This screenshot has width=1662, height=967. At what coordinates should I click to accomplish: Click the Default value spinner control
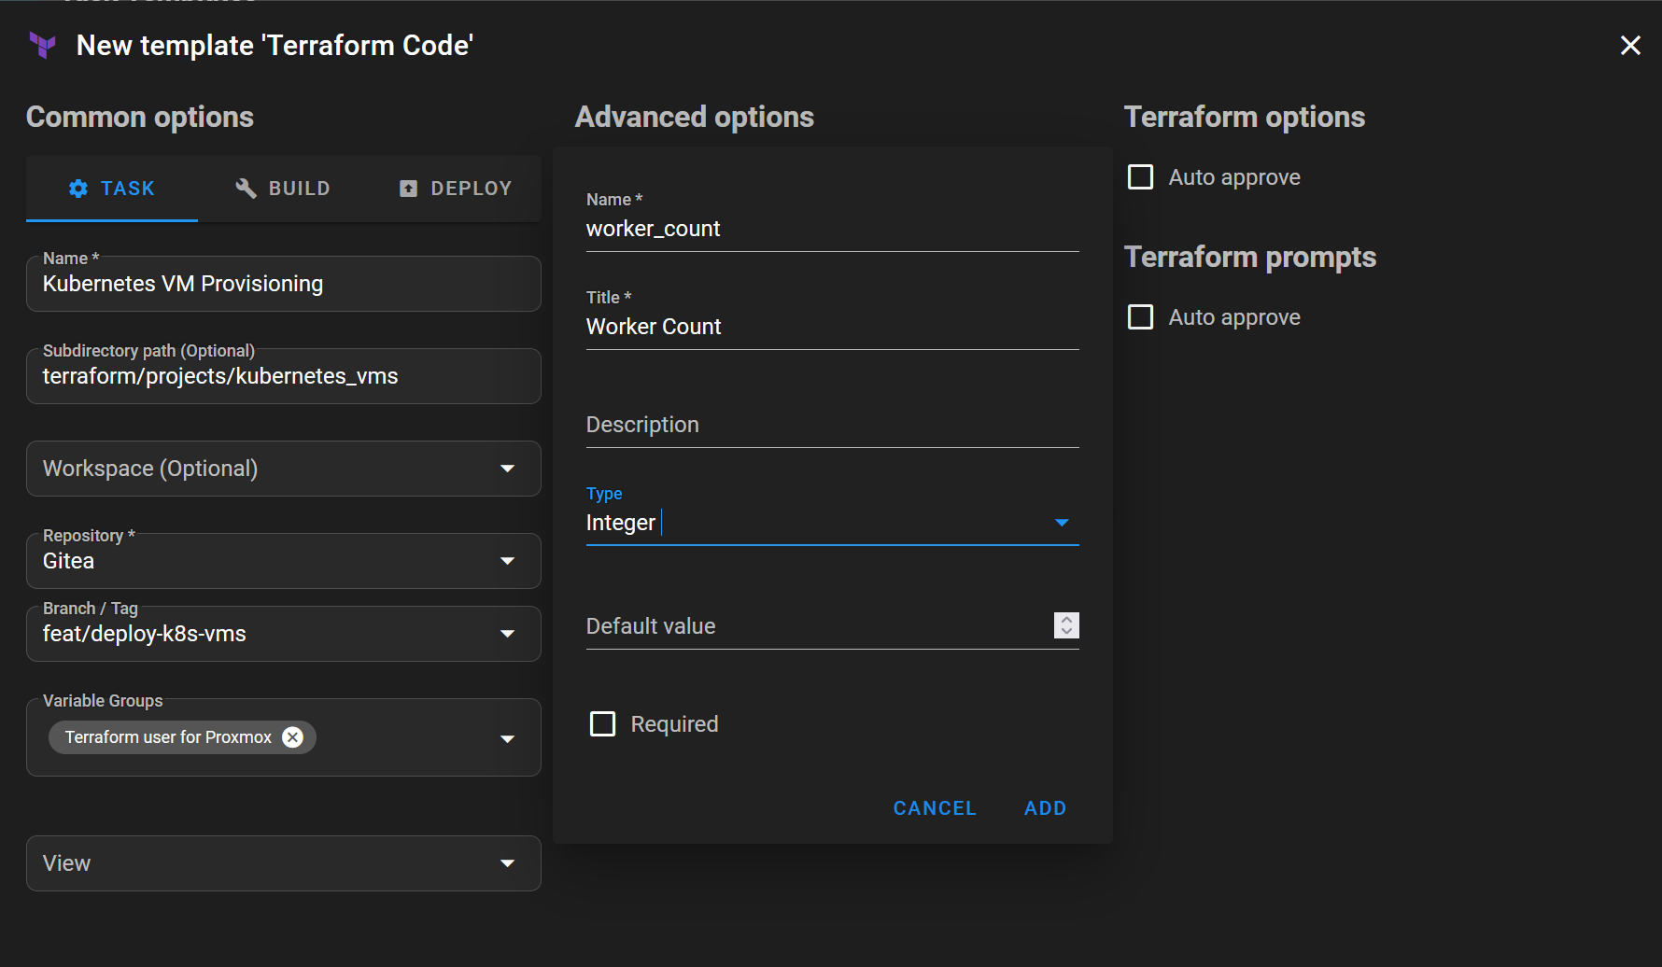1066,625
